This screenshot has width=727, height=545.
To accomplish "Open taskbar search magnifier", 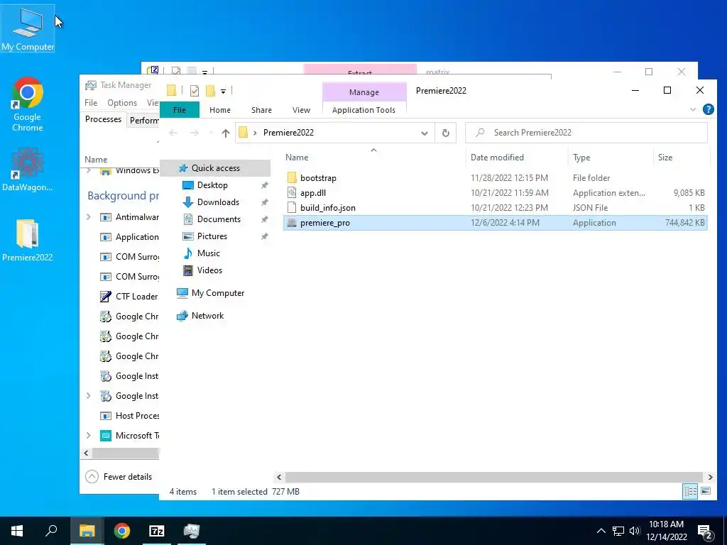I will point(51,531).
